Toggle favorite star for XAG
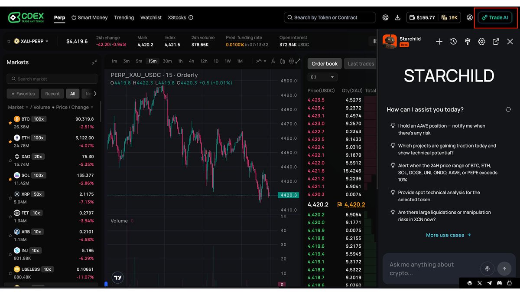 (10, 161)
